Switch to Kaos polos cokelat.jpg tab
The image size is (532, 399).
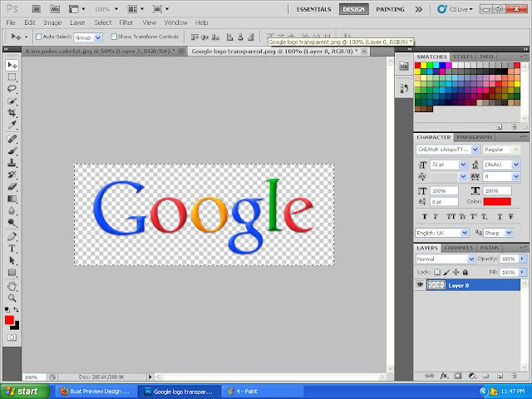[101, 52]
